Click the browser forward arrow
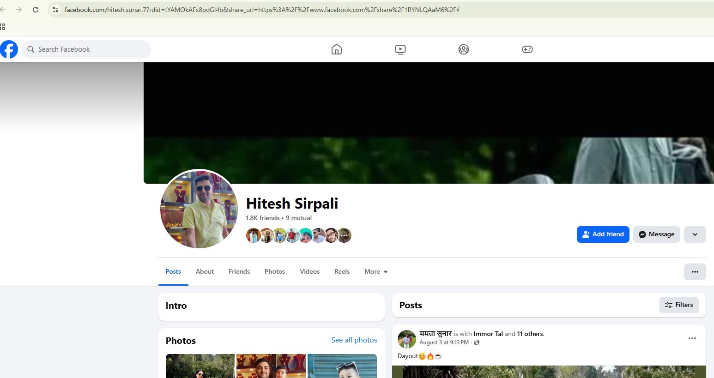Viewport: 714px width, 378px height. click(x=19, y=10)
